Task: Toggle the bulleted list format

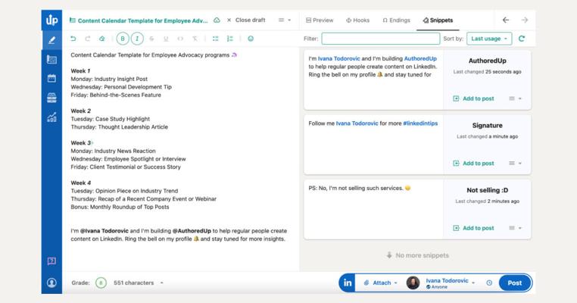Action: click(x=216, y=39)
